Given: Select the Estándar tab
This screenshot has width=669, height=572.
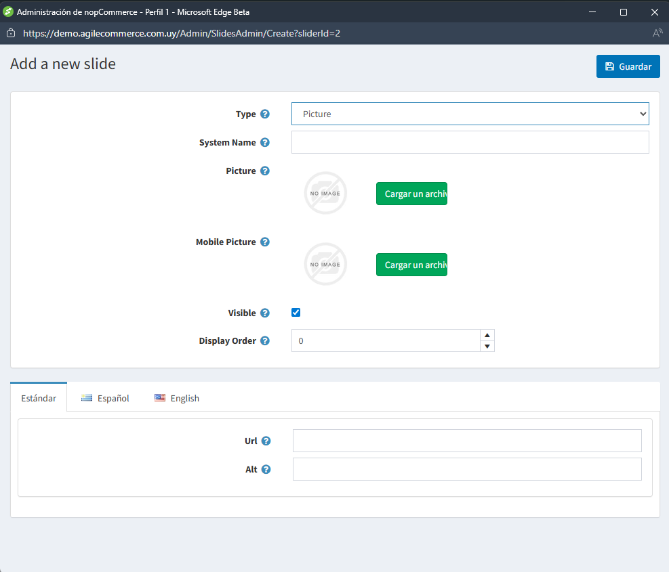Looking at the screenshot, I should (39, 398).
